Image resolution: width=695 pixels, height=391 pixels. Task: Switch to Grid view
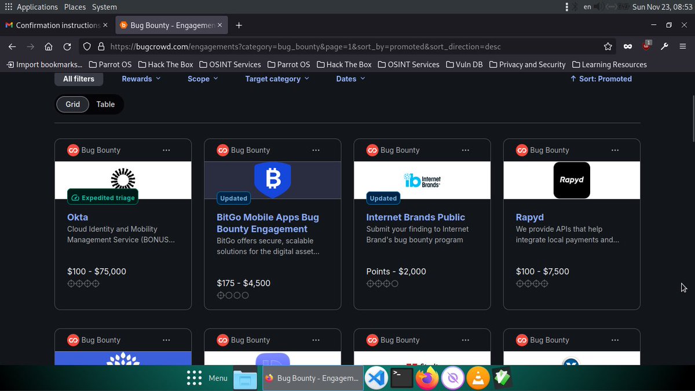72,104
